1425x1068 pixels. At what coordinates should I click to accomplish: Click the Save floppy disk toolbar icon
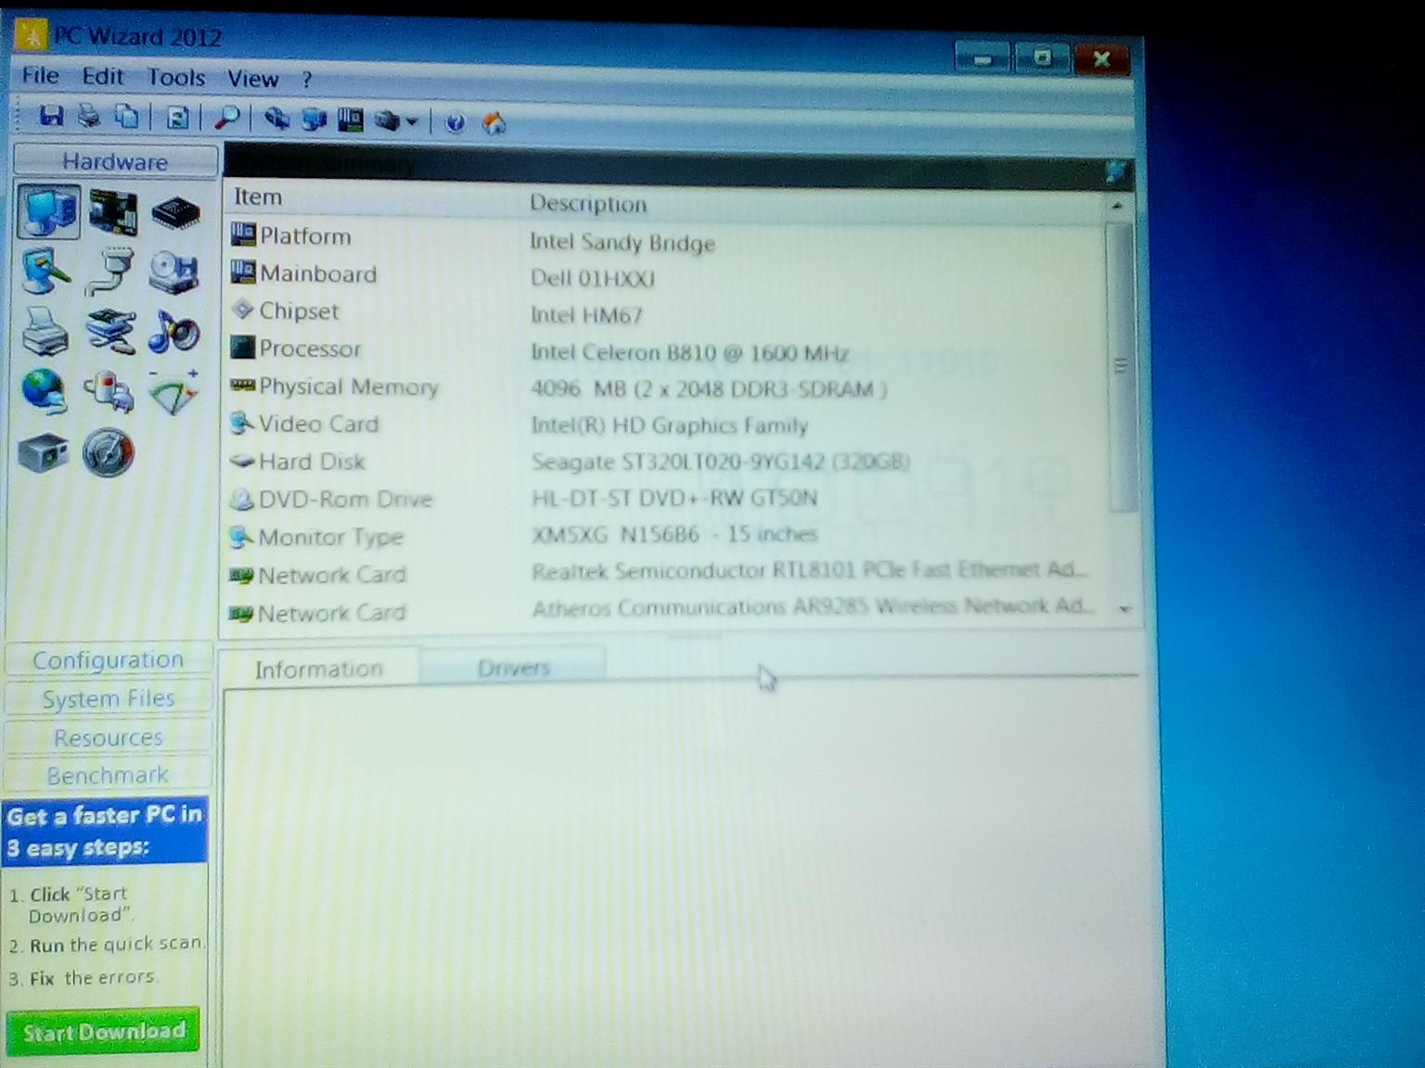(x=51, y=117)
